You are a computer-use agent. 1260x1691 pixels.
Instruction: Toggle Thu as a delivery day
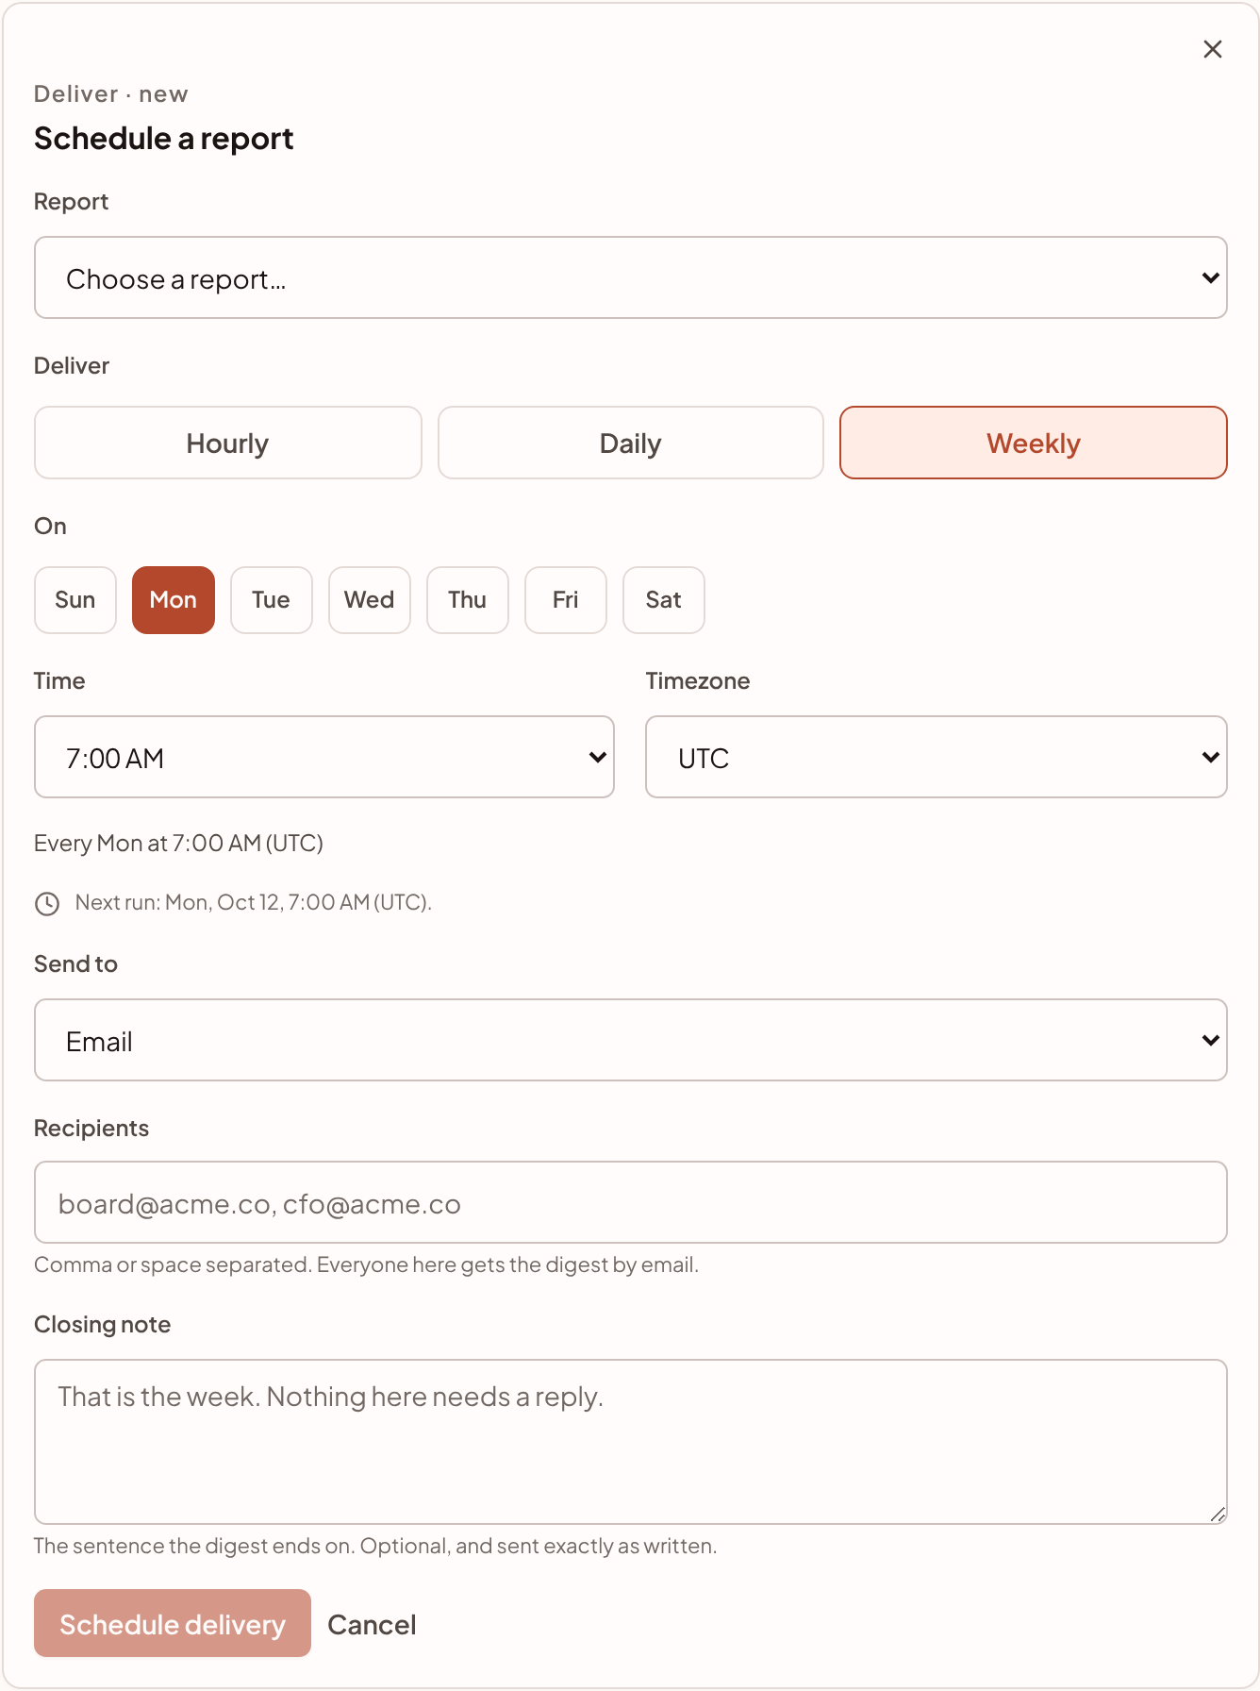(x=468, y=600)
